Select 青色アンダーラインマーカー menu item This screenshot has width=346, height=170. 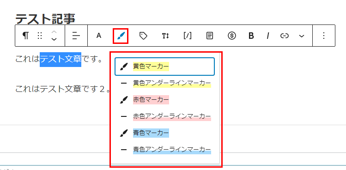coord(164,150)
